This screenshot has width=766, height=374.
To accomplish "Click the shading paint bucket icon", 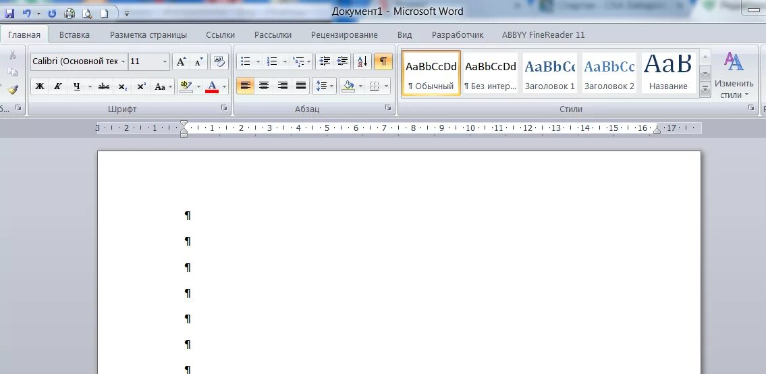I will pyautogui.click(x=348, y=86).
